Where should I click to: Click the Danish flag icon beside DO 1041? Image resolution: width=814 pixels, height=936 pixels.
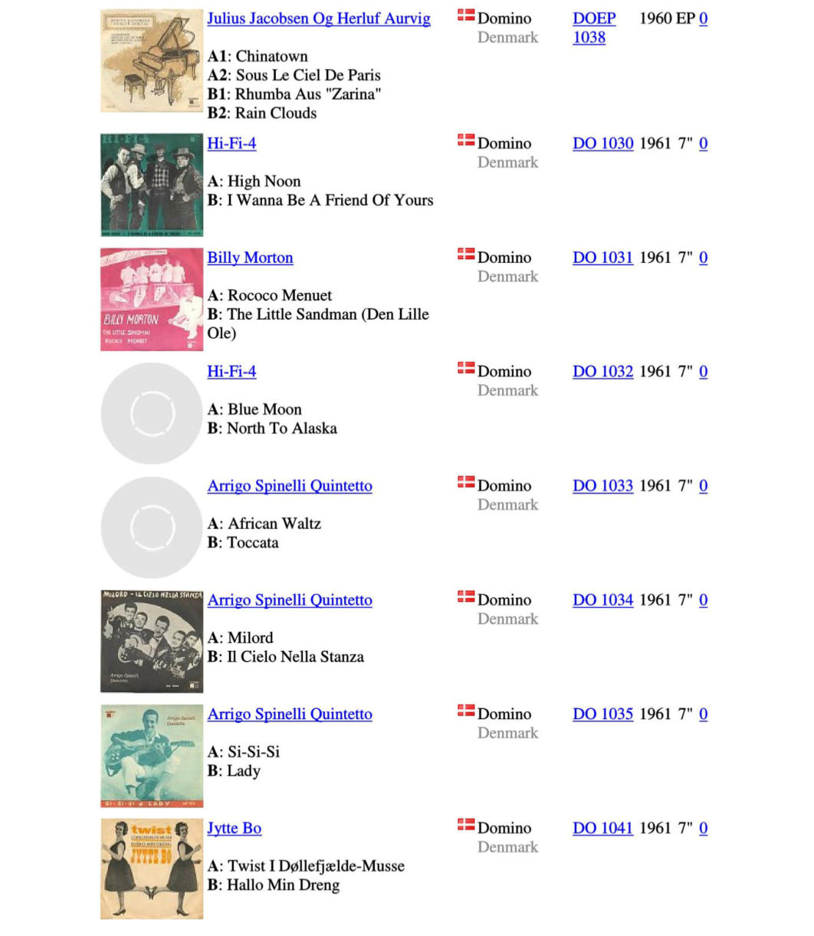click(x=466, y=825)
